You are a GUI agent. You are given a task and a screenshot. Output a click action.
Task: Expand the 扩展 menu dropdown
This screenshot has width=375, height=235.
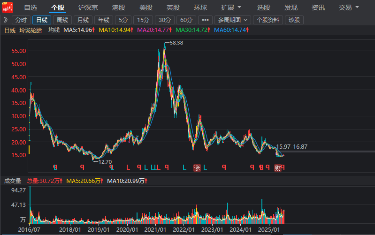coord(231,8)
